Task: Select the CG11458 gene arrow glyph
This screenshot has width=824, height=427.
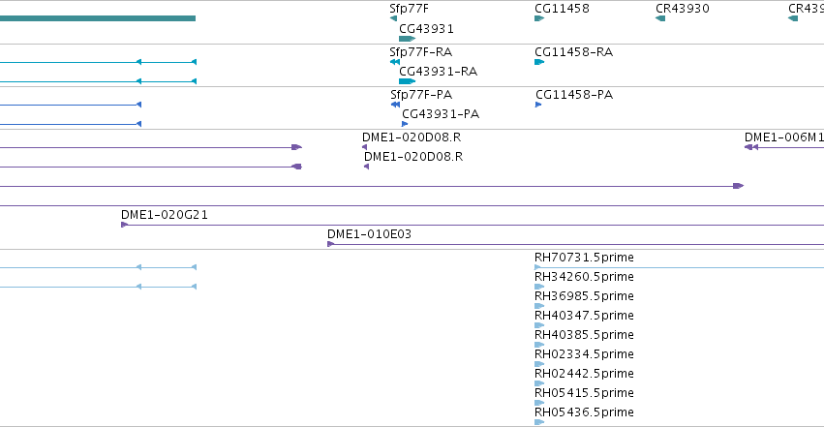Action: (539, 18)
